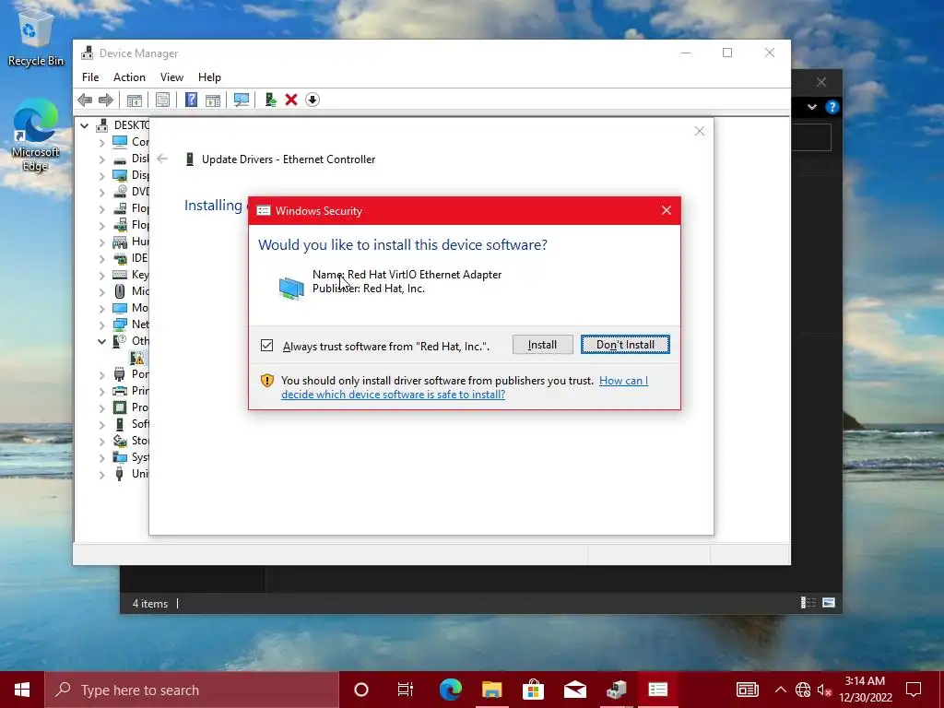Click the Cortana circle on the taskbar
This screenshot has width=944, height=708.
[x=361, y=690]
